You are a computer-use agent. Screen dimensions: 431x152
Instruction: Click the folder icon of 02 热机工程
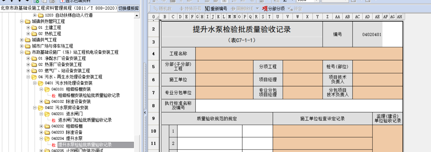34,34
